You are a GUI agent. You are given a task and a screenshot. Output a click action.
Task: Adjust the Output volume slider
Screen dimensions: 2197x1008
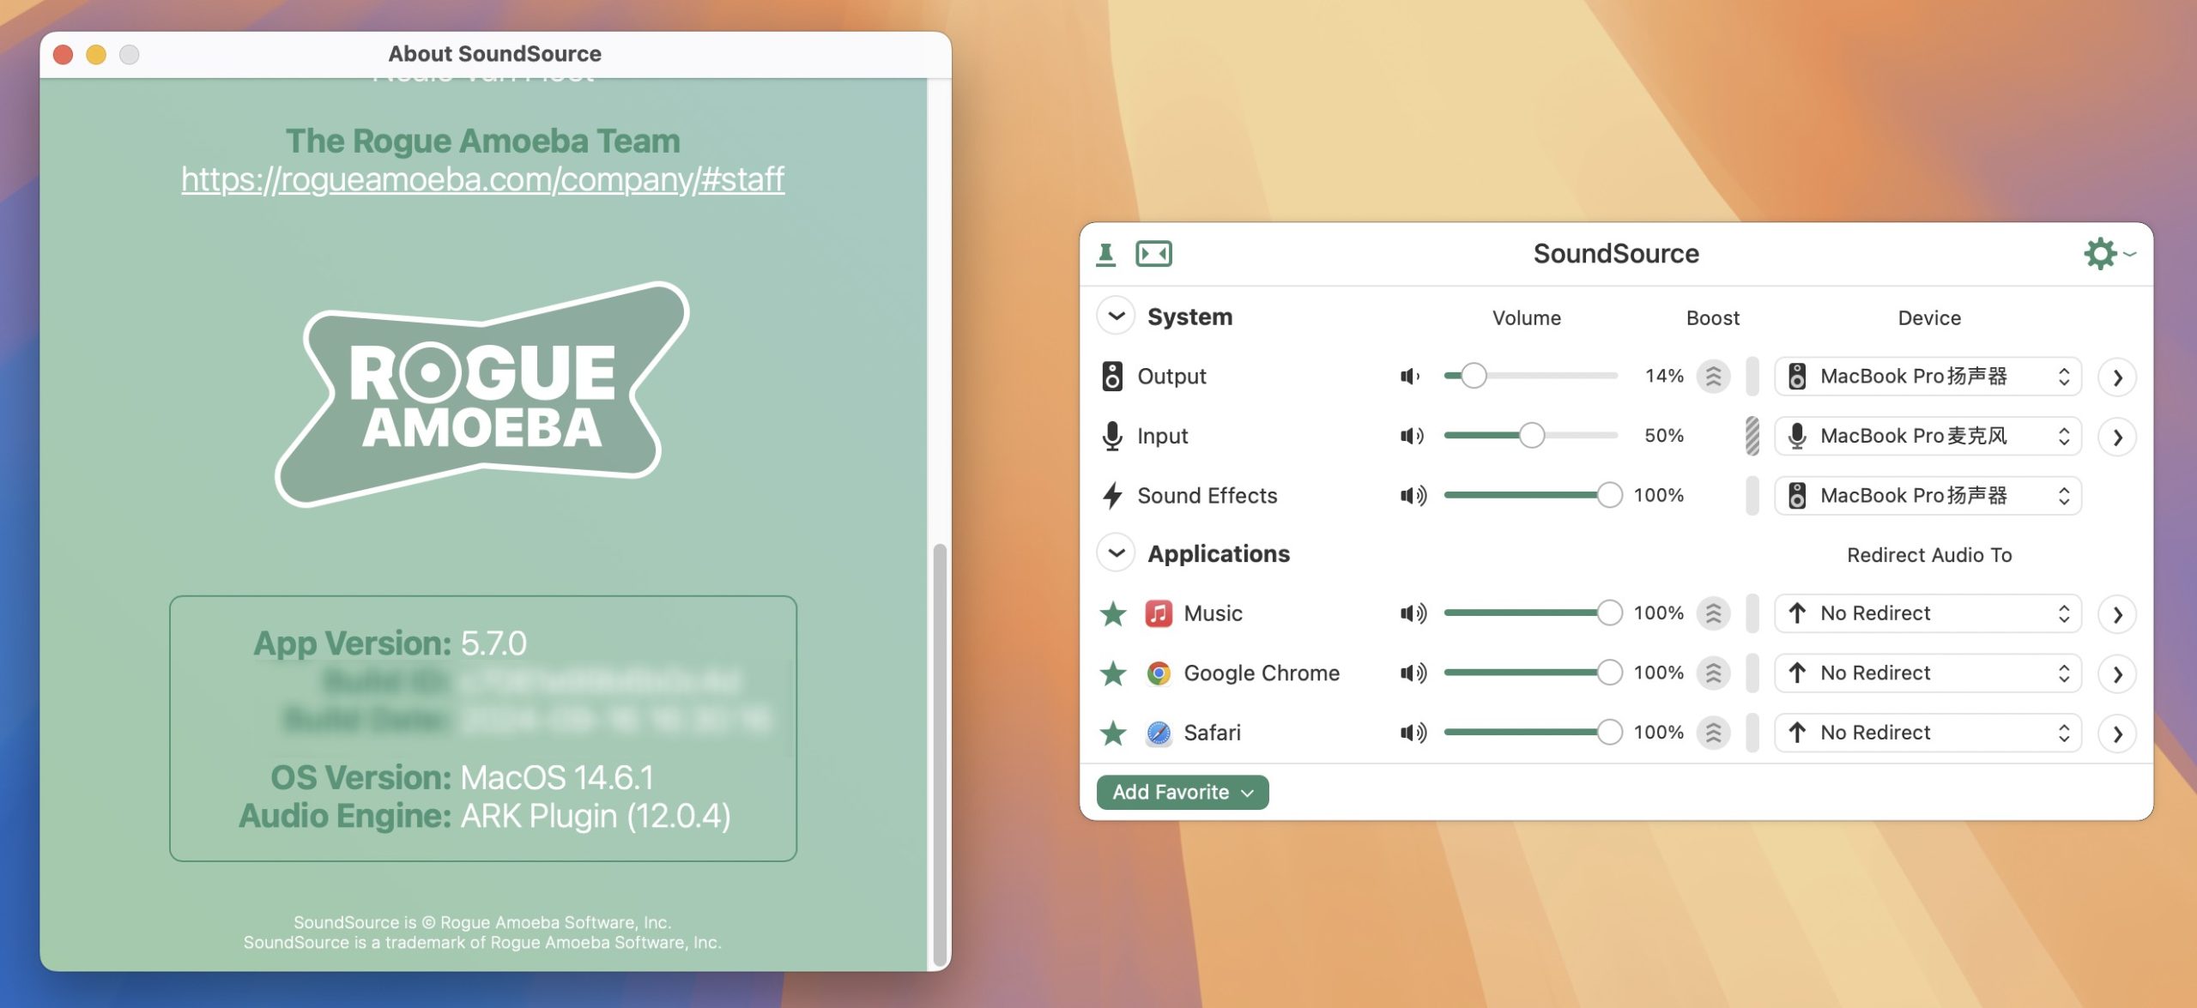pyautogui.click(x=1531, y=376)
